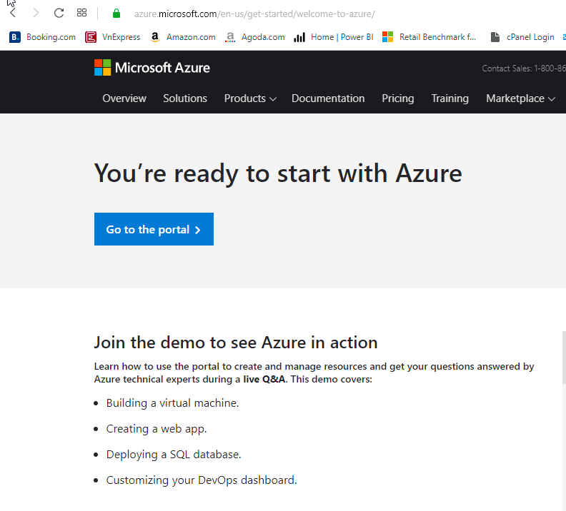Screen dimensions: 566x511
Task: Open the Solutions nav item
Action: point(185,98)
